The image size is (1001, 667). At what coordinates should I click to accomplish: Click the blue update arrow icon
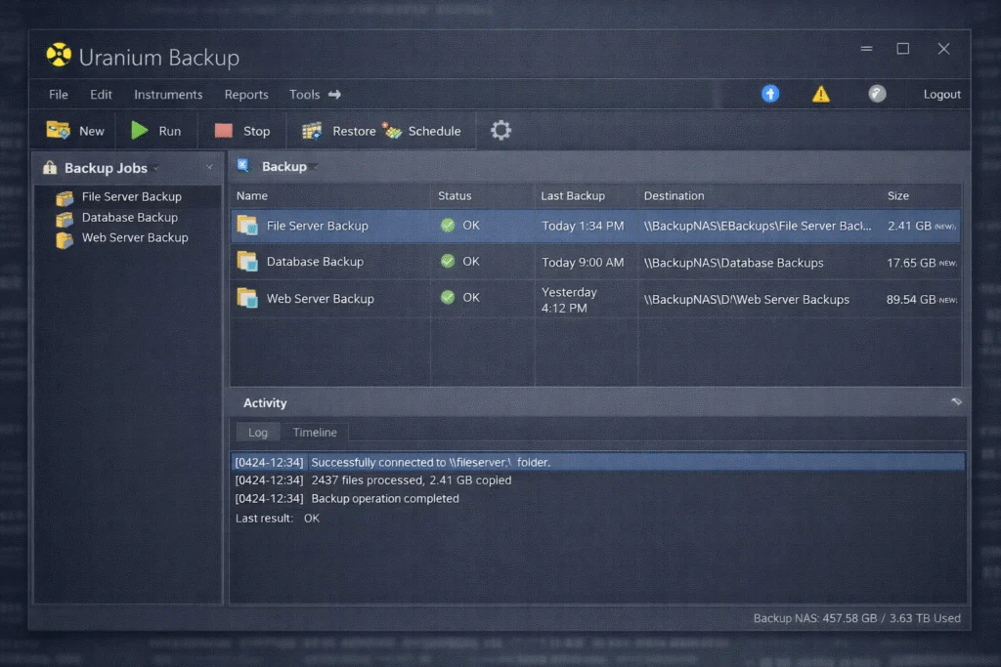click(770, 94)
